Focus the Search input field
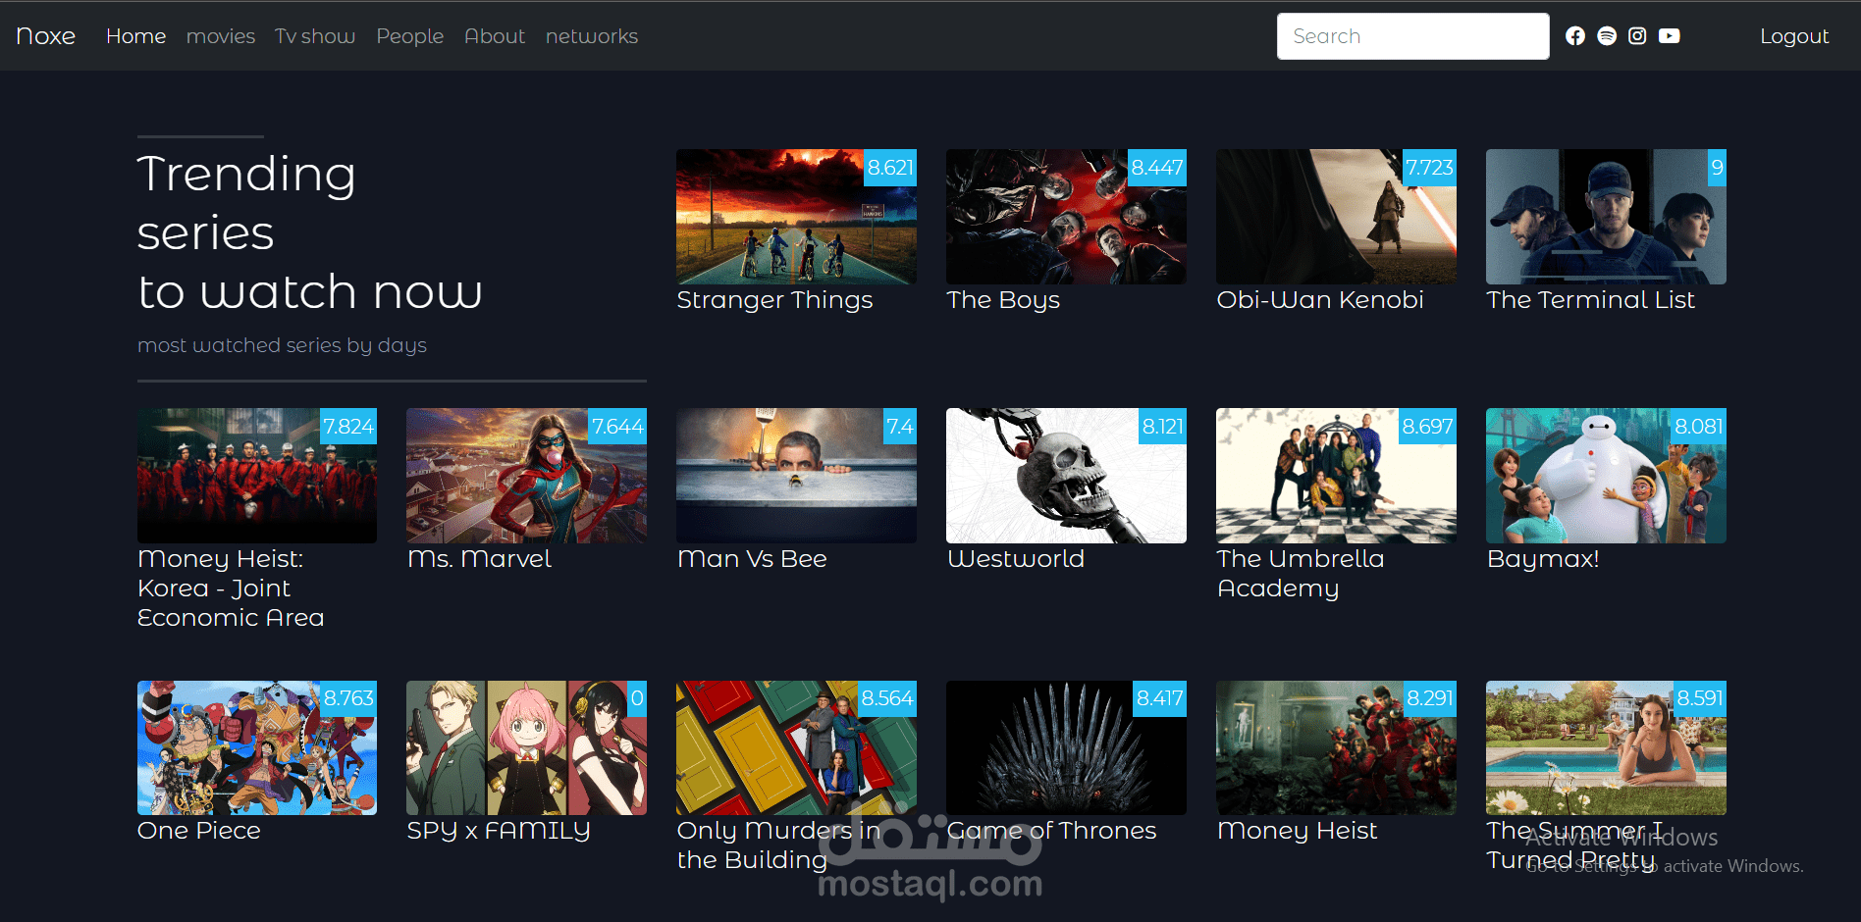Image resolution: width=1861 pixels, height=922 pixels. (x=1413, y=36)
